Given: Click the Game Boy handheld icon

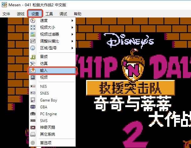Looking at the screenshot, I should [33, 100].
